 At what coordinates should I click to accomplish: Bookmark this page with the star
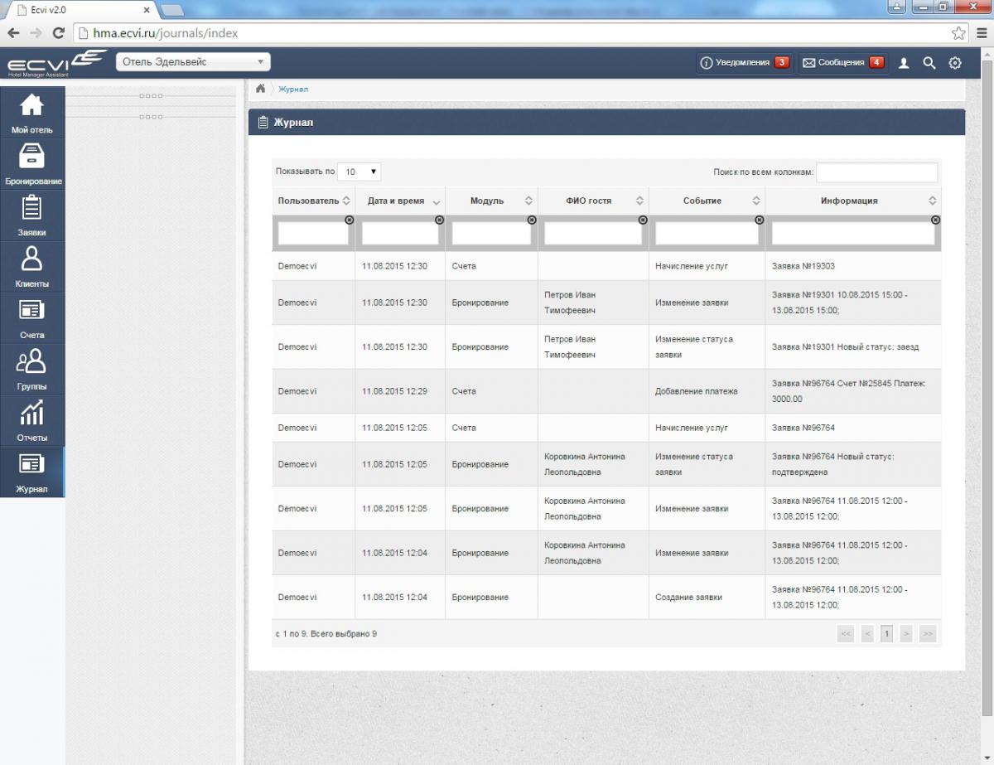click(x=958, y=33)
